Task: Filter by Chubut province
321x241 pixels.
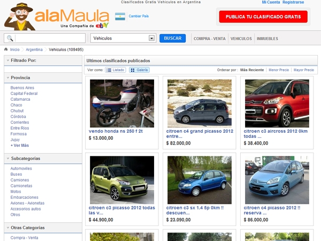Action: 17,111
